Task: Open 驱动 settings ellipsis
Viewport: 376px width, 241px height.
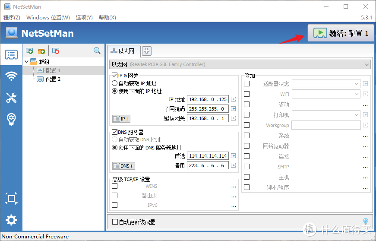Action: (x=365, y=105)
